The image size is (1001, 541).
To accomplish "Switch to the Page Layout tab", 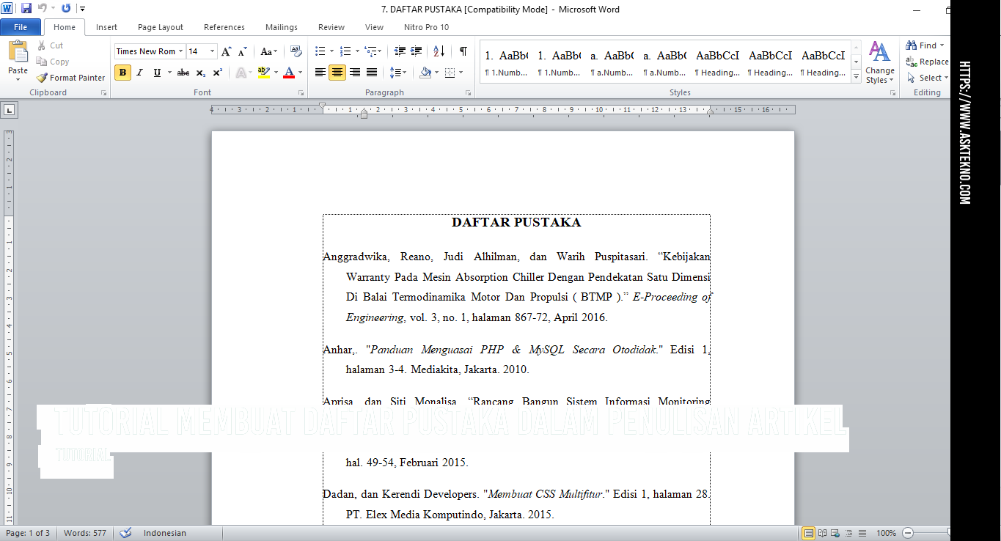I will coord(161,27).
